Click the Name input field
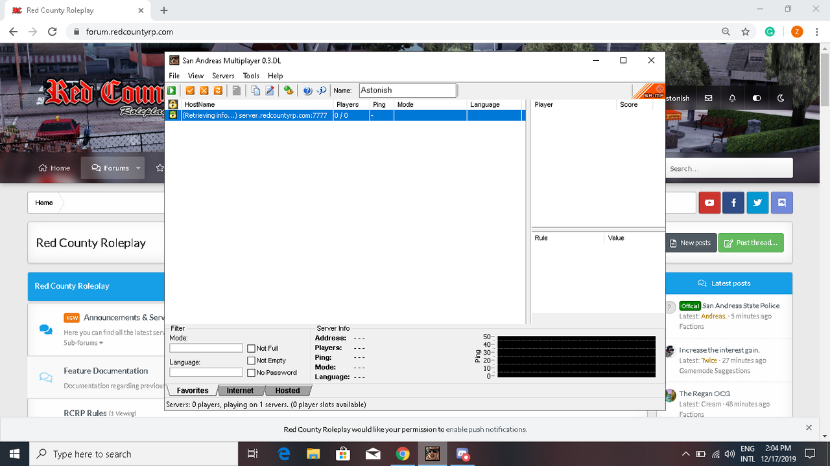The width and height of the screenshot is (830, 466). 408,91
